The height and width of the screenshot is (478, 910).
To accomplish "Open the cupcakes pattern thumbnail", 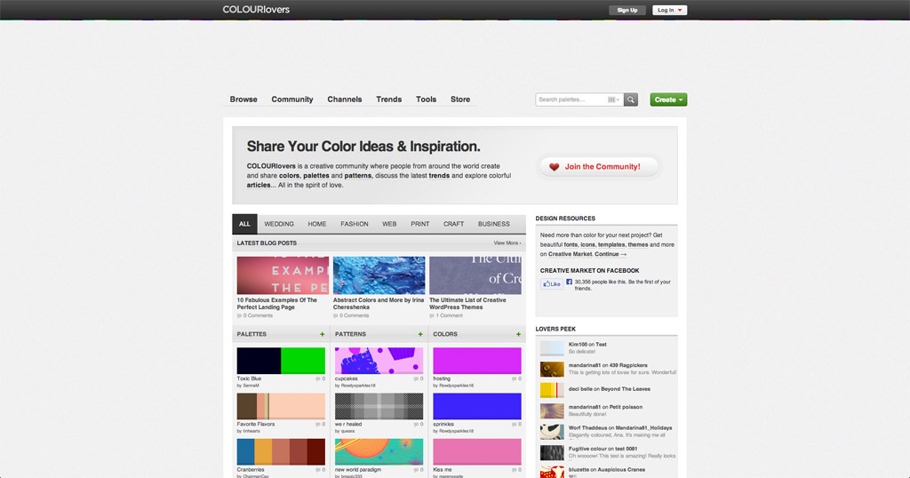I will tap(379, 360).
